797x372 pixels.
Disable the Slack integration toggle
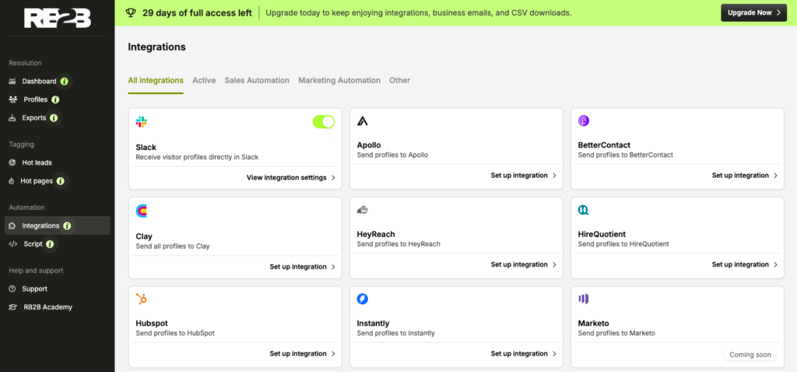point(323,122)
